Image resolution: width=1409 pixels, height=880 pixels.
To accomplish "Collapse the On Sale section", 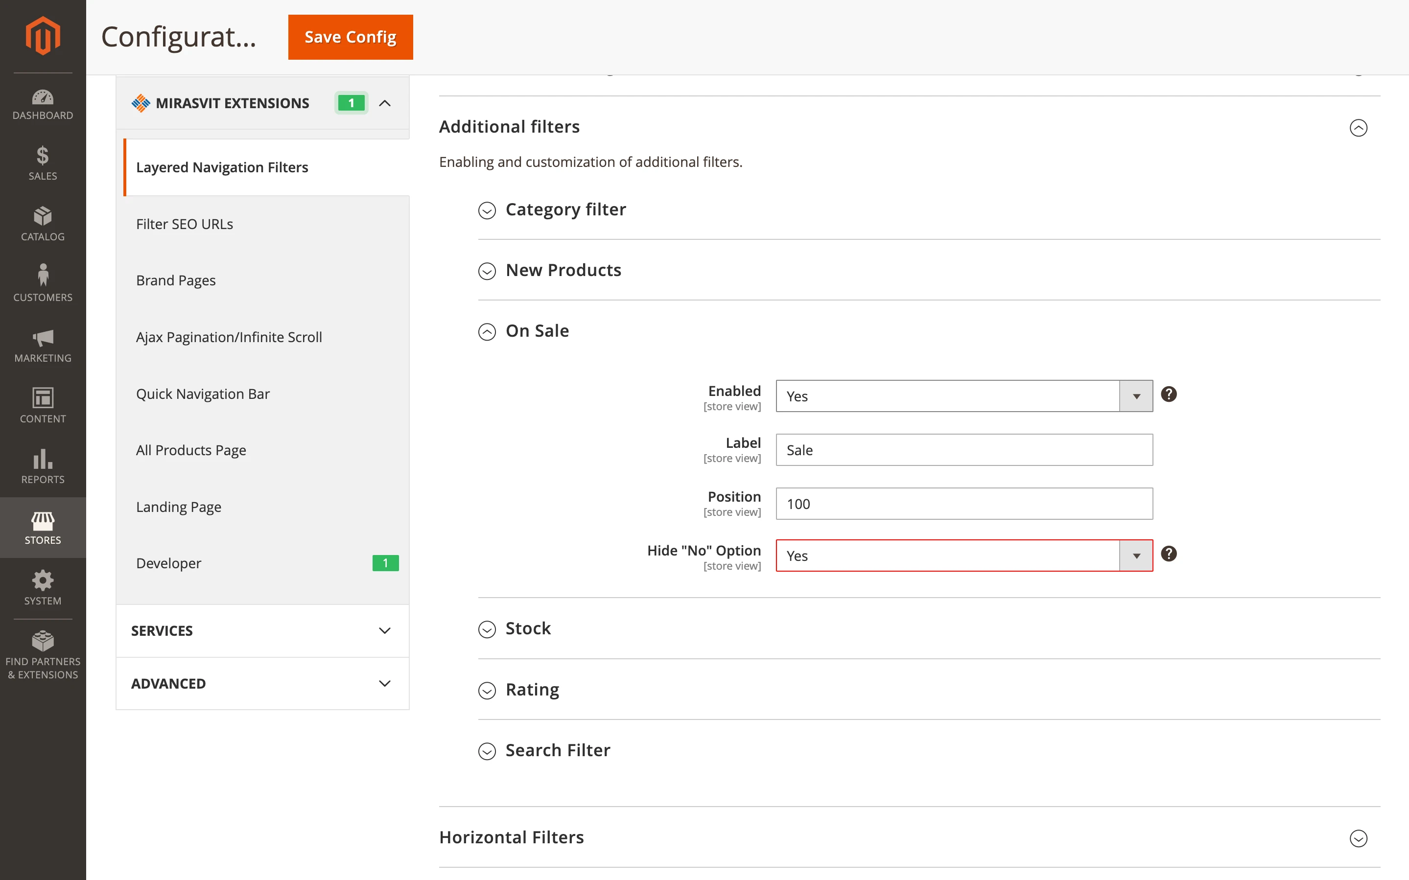I will 487,332.
